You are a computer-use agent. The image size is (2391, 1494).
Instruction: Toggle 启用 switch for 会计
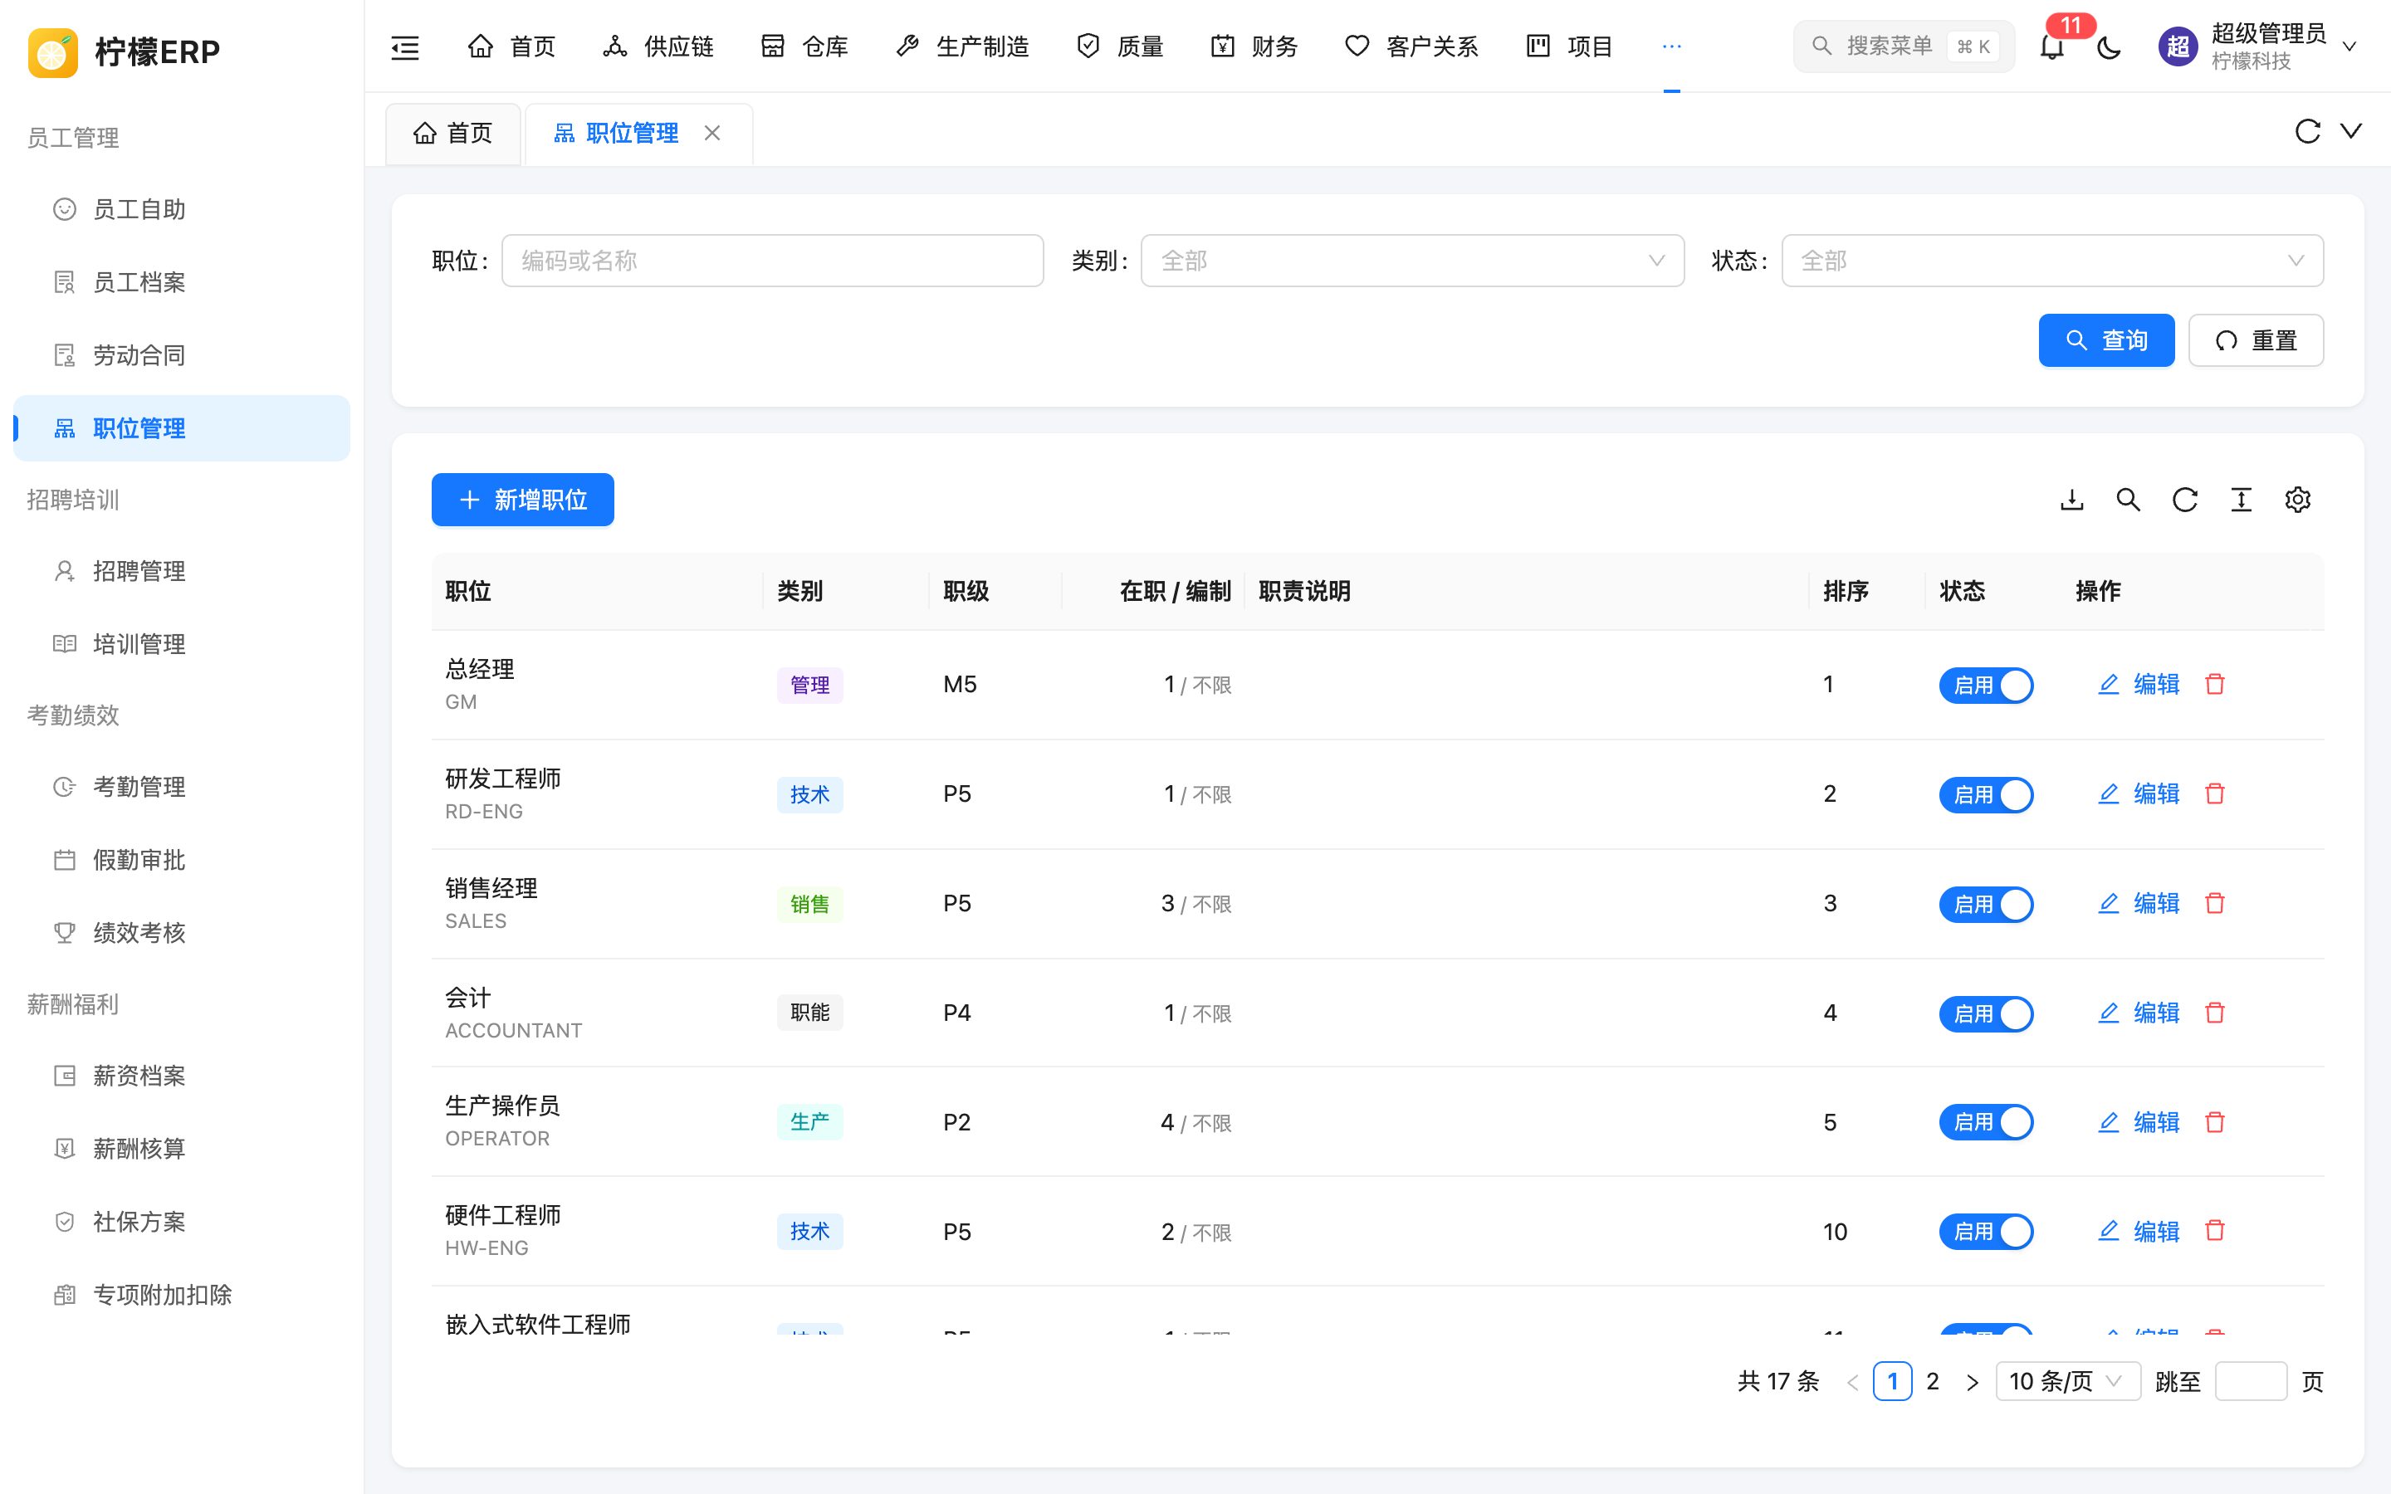1986,1013
